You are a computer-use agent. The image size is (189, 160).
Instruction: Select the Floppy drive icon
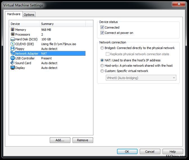click(x=13, y=49)
